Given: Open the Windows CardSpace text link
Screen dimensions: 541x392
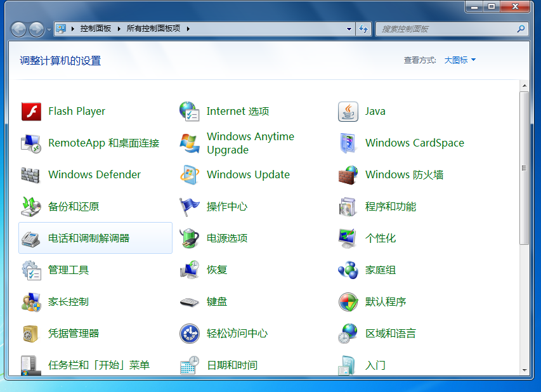Looking at the screenshot, I should pos(415,143).
